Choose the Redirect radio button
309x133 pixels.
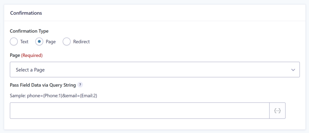66,42
